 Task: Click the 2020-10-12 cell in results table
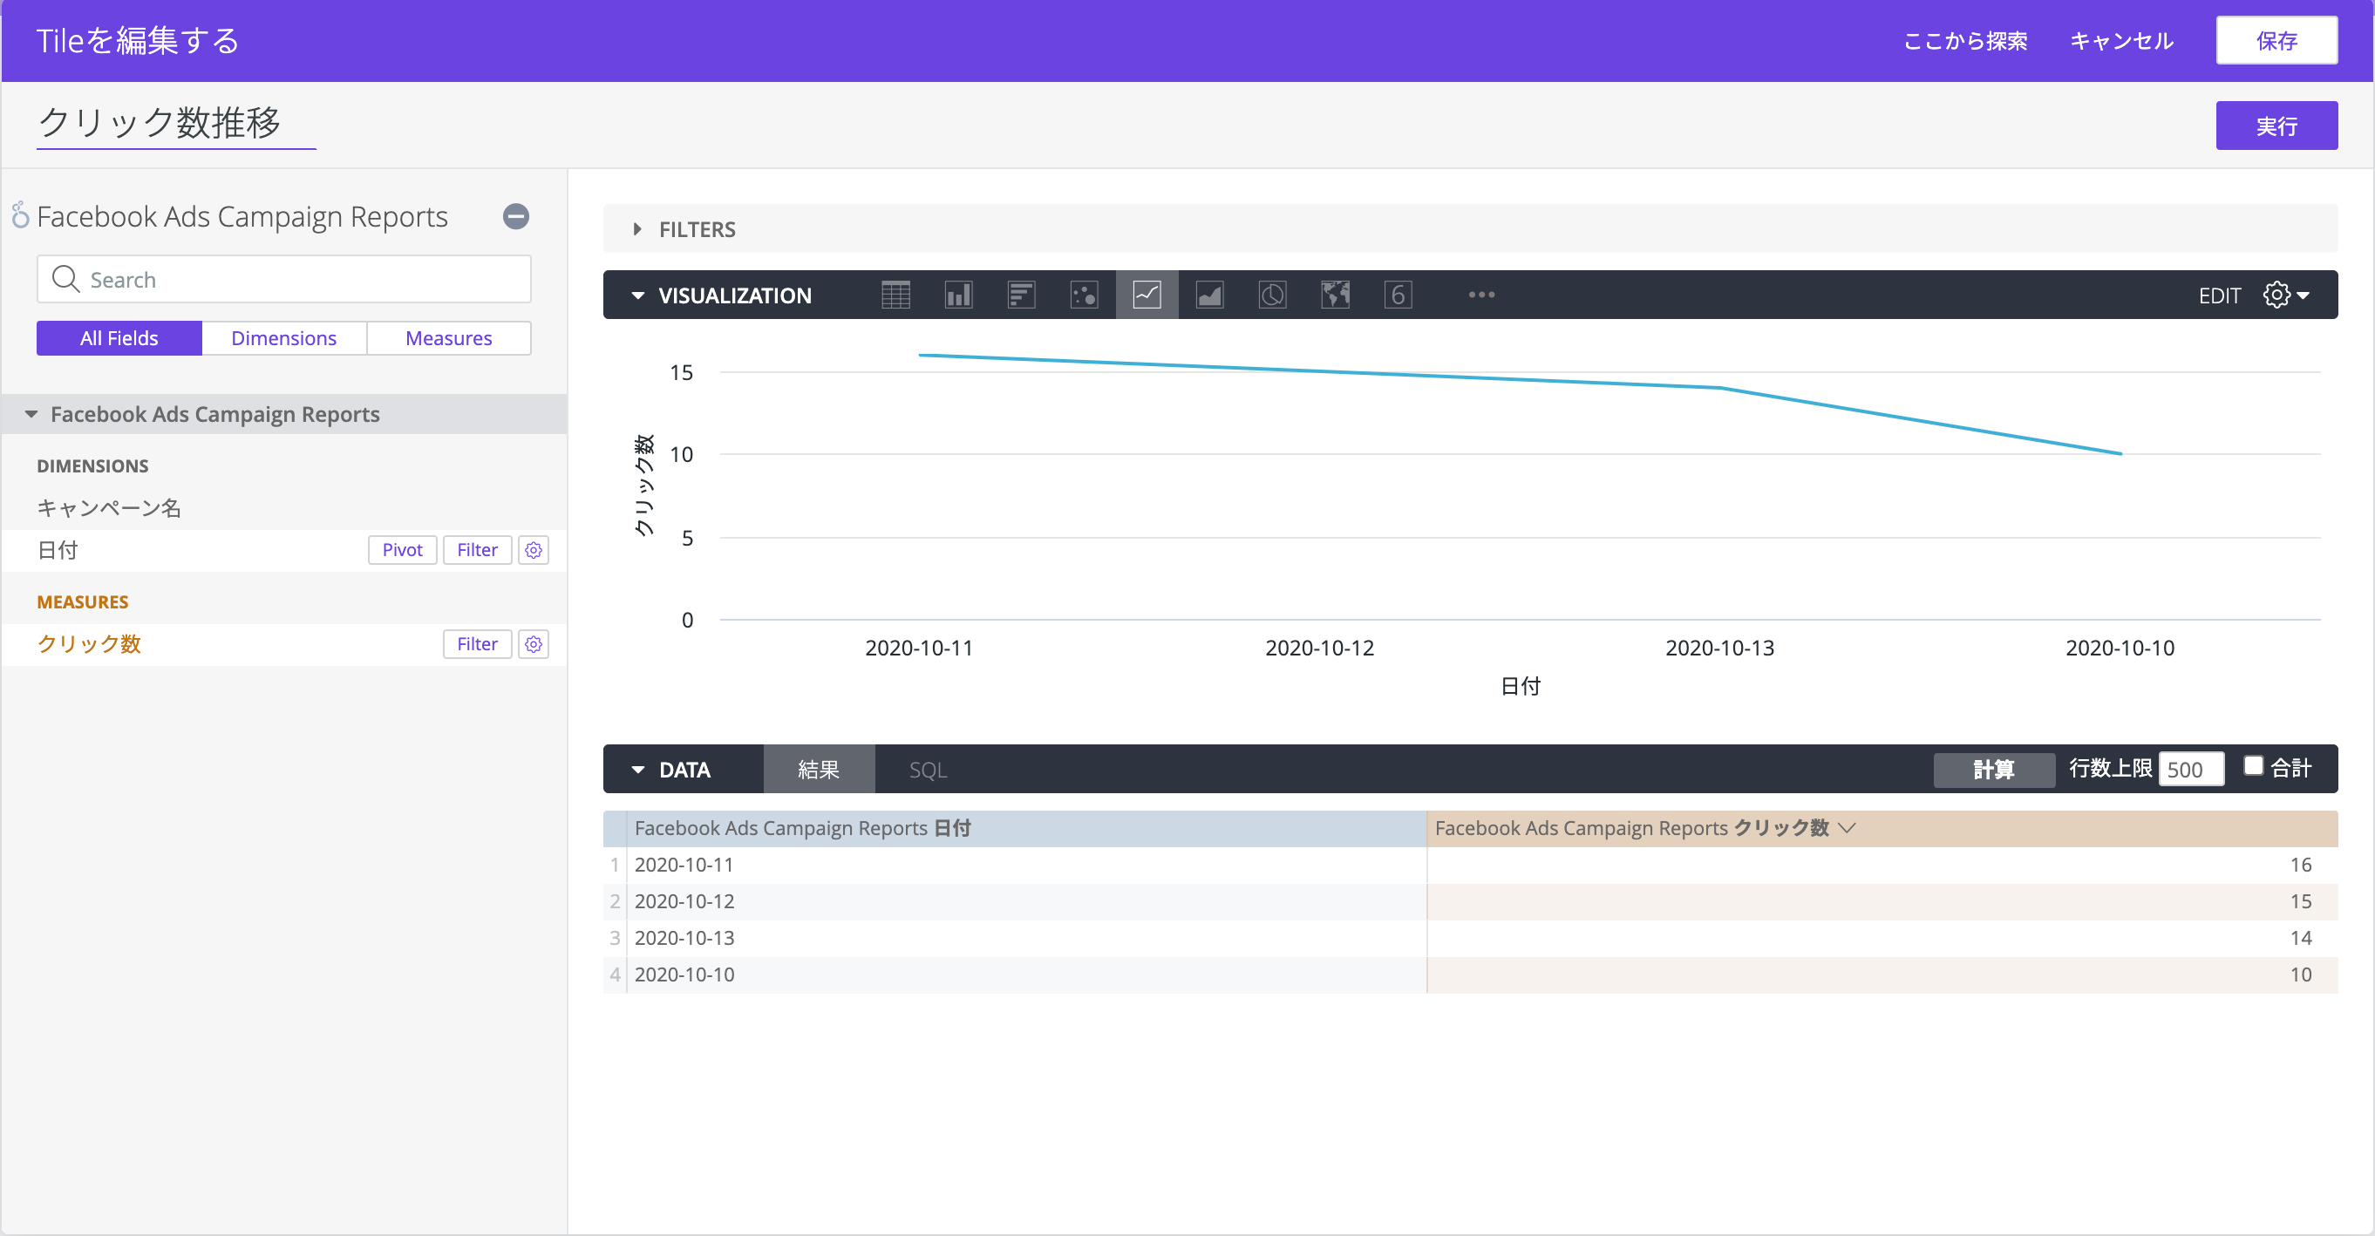click(1025, 901)
